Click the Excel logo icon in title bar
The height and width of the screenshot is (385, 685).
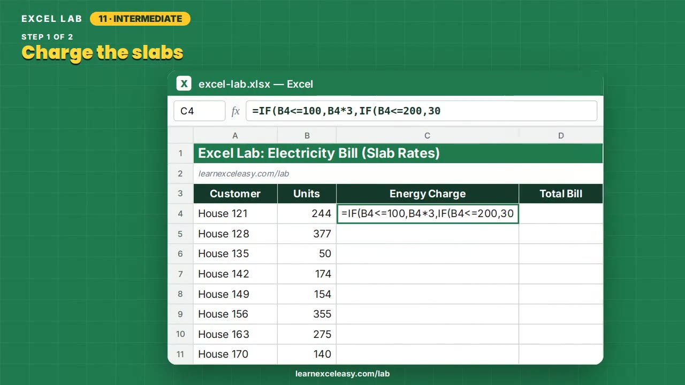184,84
